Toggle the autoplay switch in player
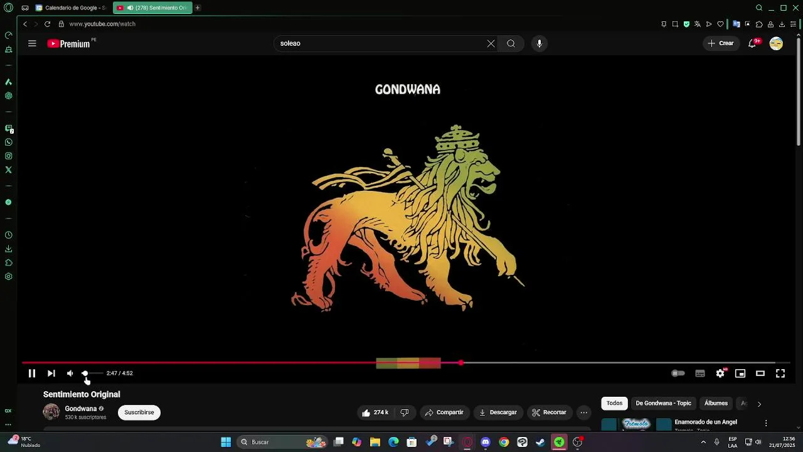This screenshot has height=452, width=803. click(678, 373)
